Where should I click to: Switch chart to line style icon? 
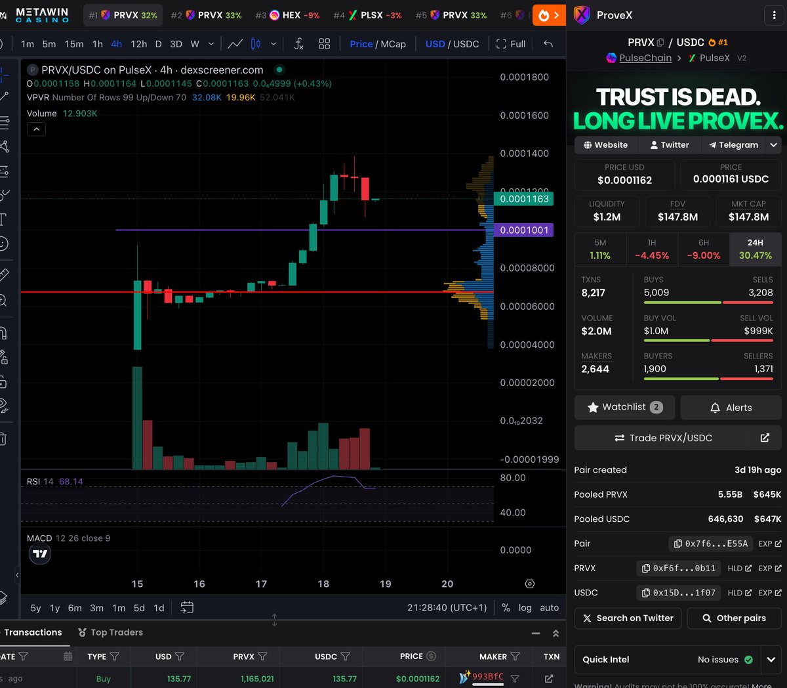235,44
